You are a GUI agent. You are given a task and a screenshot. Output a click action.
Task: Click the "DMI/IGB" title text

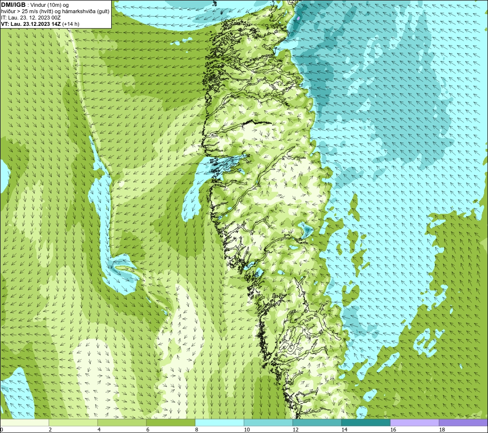[x=13, y=5]
